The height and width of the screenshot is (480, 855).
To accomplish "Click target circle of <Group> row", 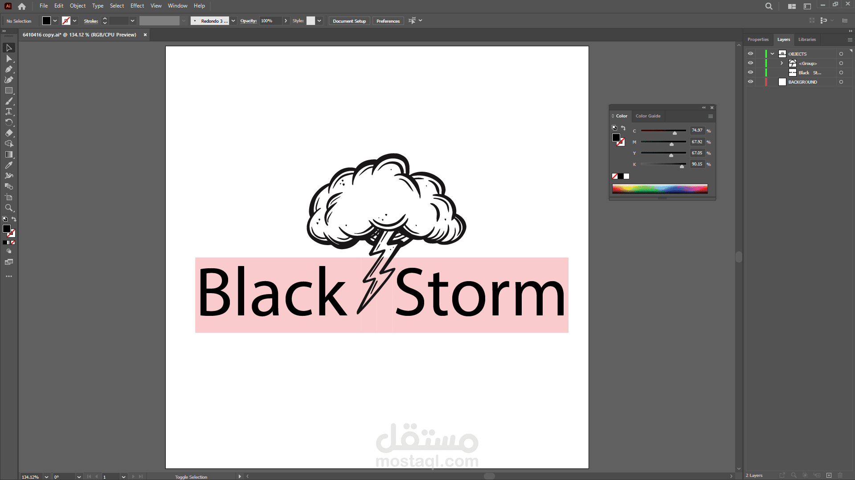I will [841, 63].
